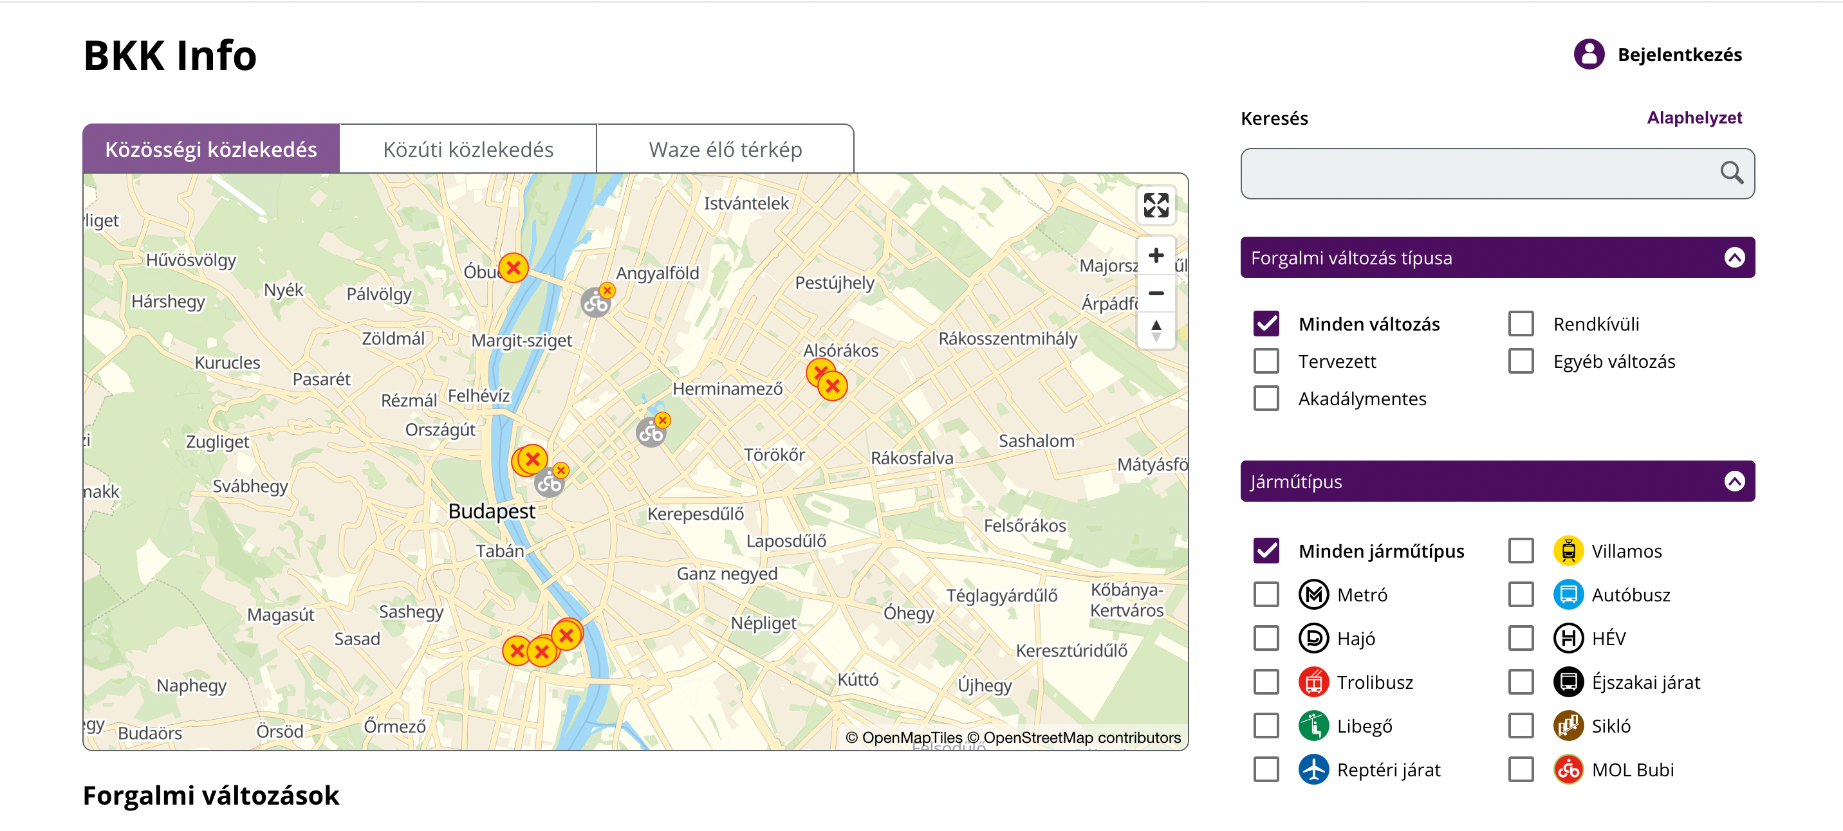Image resolution: width=1843 pixels, height=831 pixels.
Task: Click the Hajó boat icon
Action: pos(1313,638)
